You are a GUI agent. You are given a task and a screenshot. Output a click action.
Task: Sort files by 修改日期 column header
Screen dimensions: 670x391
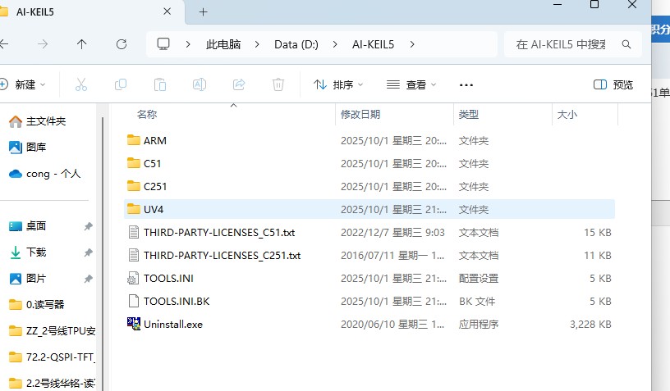(x=360, y=114)
